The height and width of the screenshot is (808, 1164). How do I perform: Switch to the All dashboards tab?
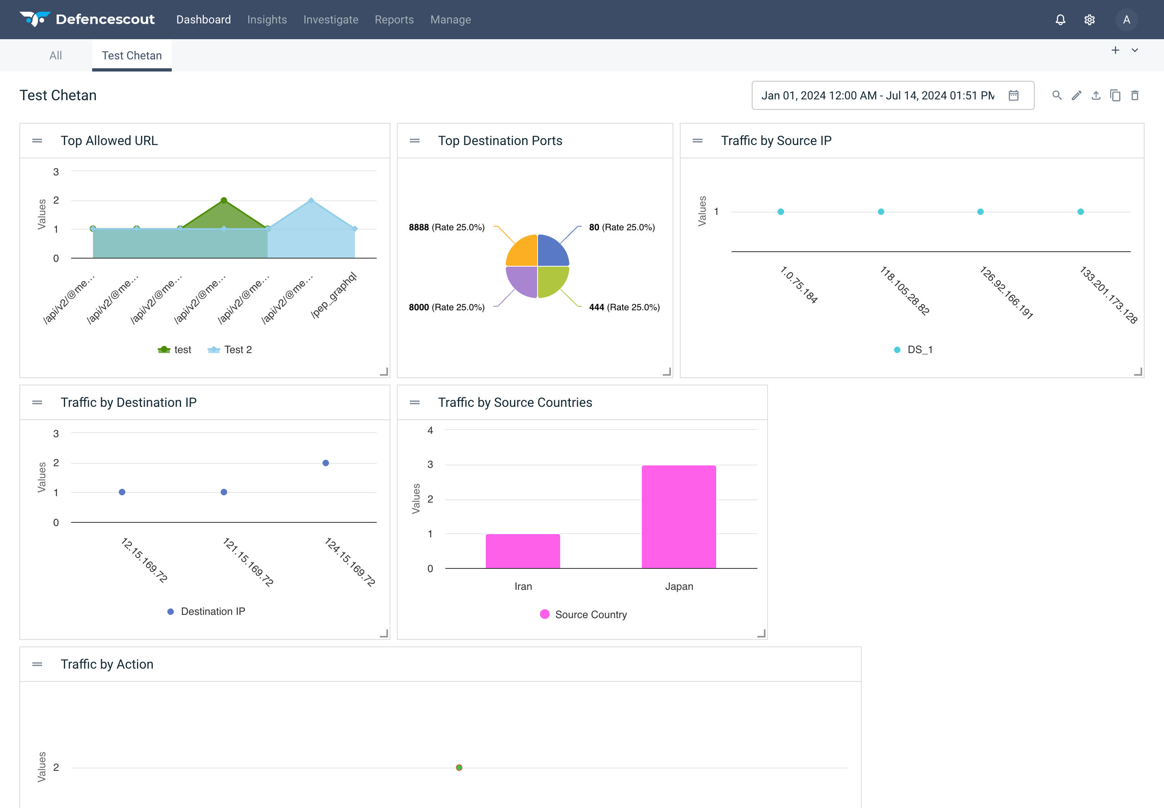(x=56, y=55)
